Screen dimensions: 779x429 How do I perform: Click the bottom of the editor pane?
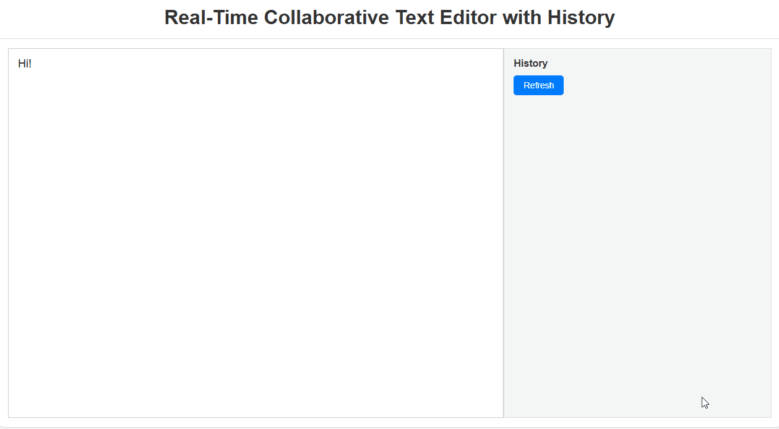256,408
